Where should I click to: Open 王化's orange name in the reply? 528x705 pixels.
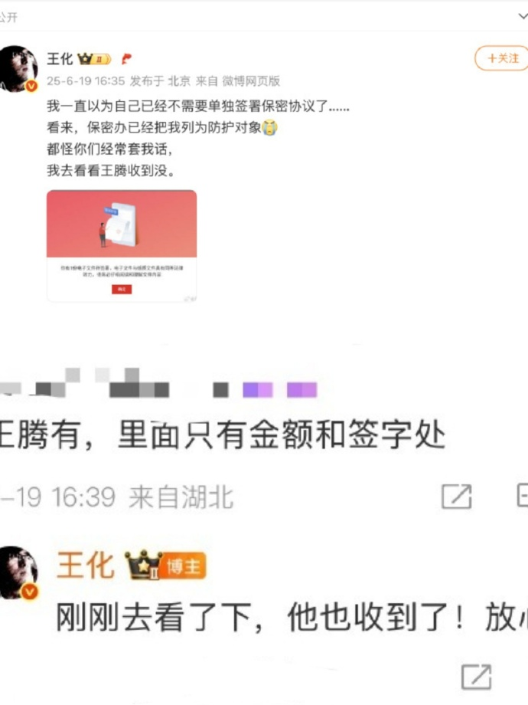pos(85,566)
